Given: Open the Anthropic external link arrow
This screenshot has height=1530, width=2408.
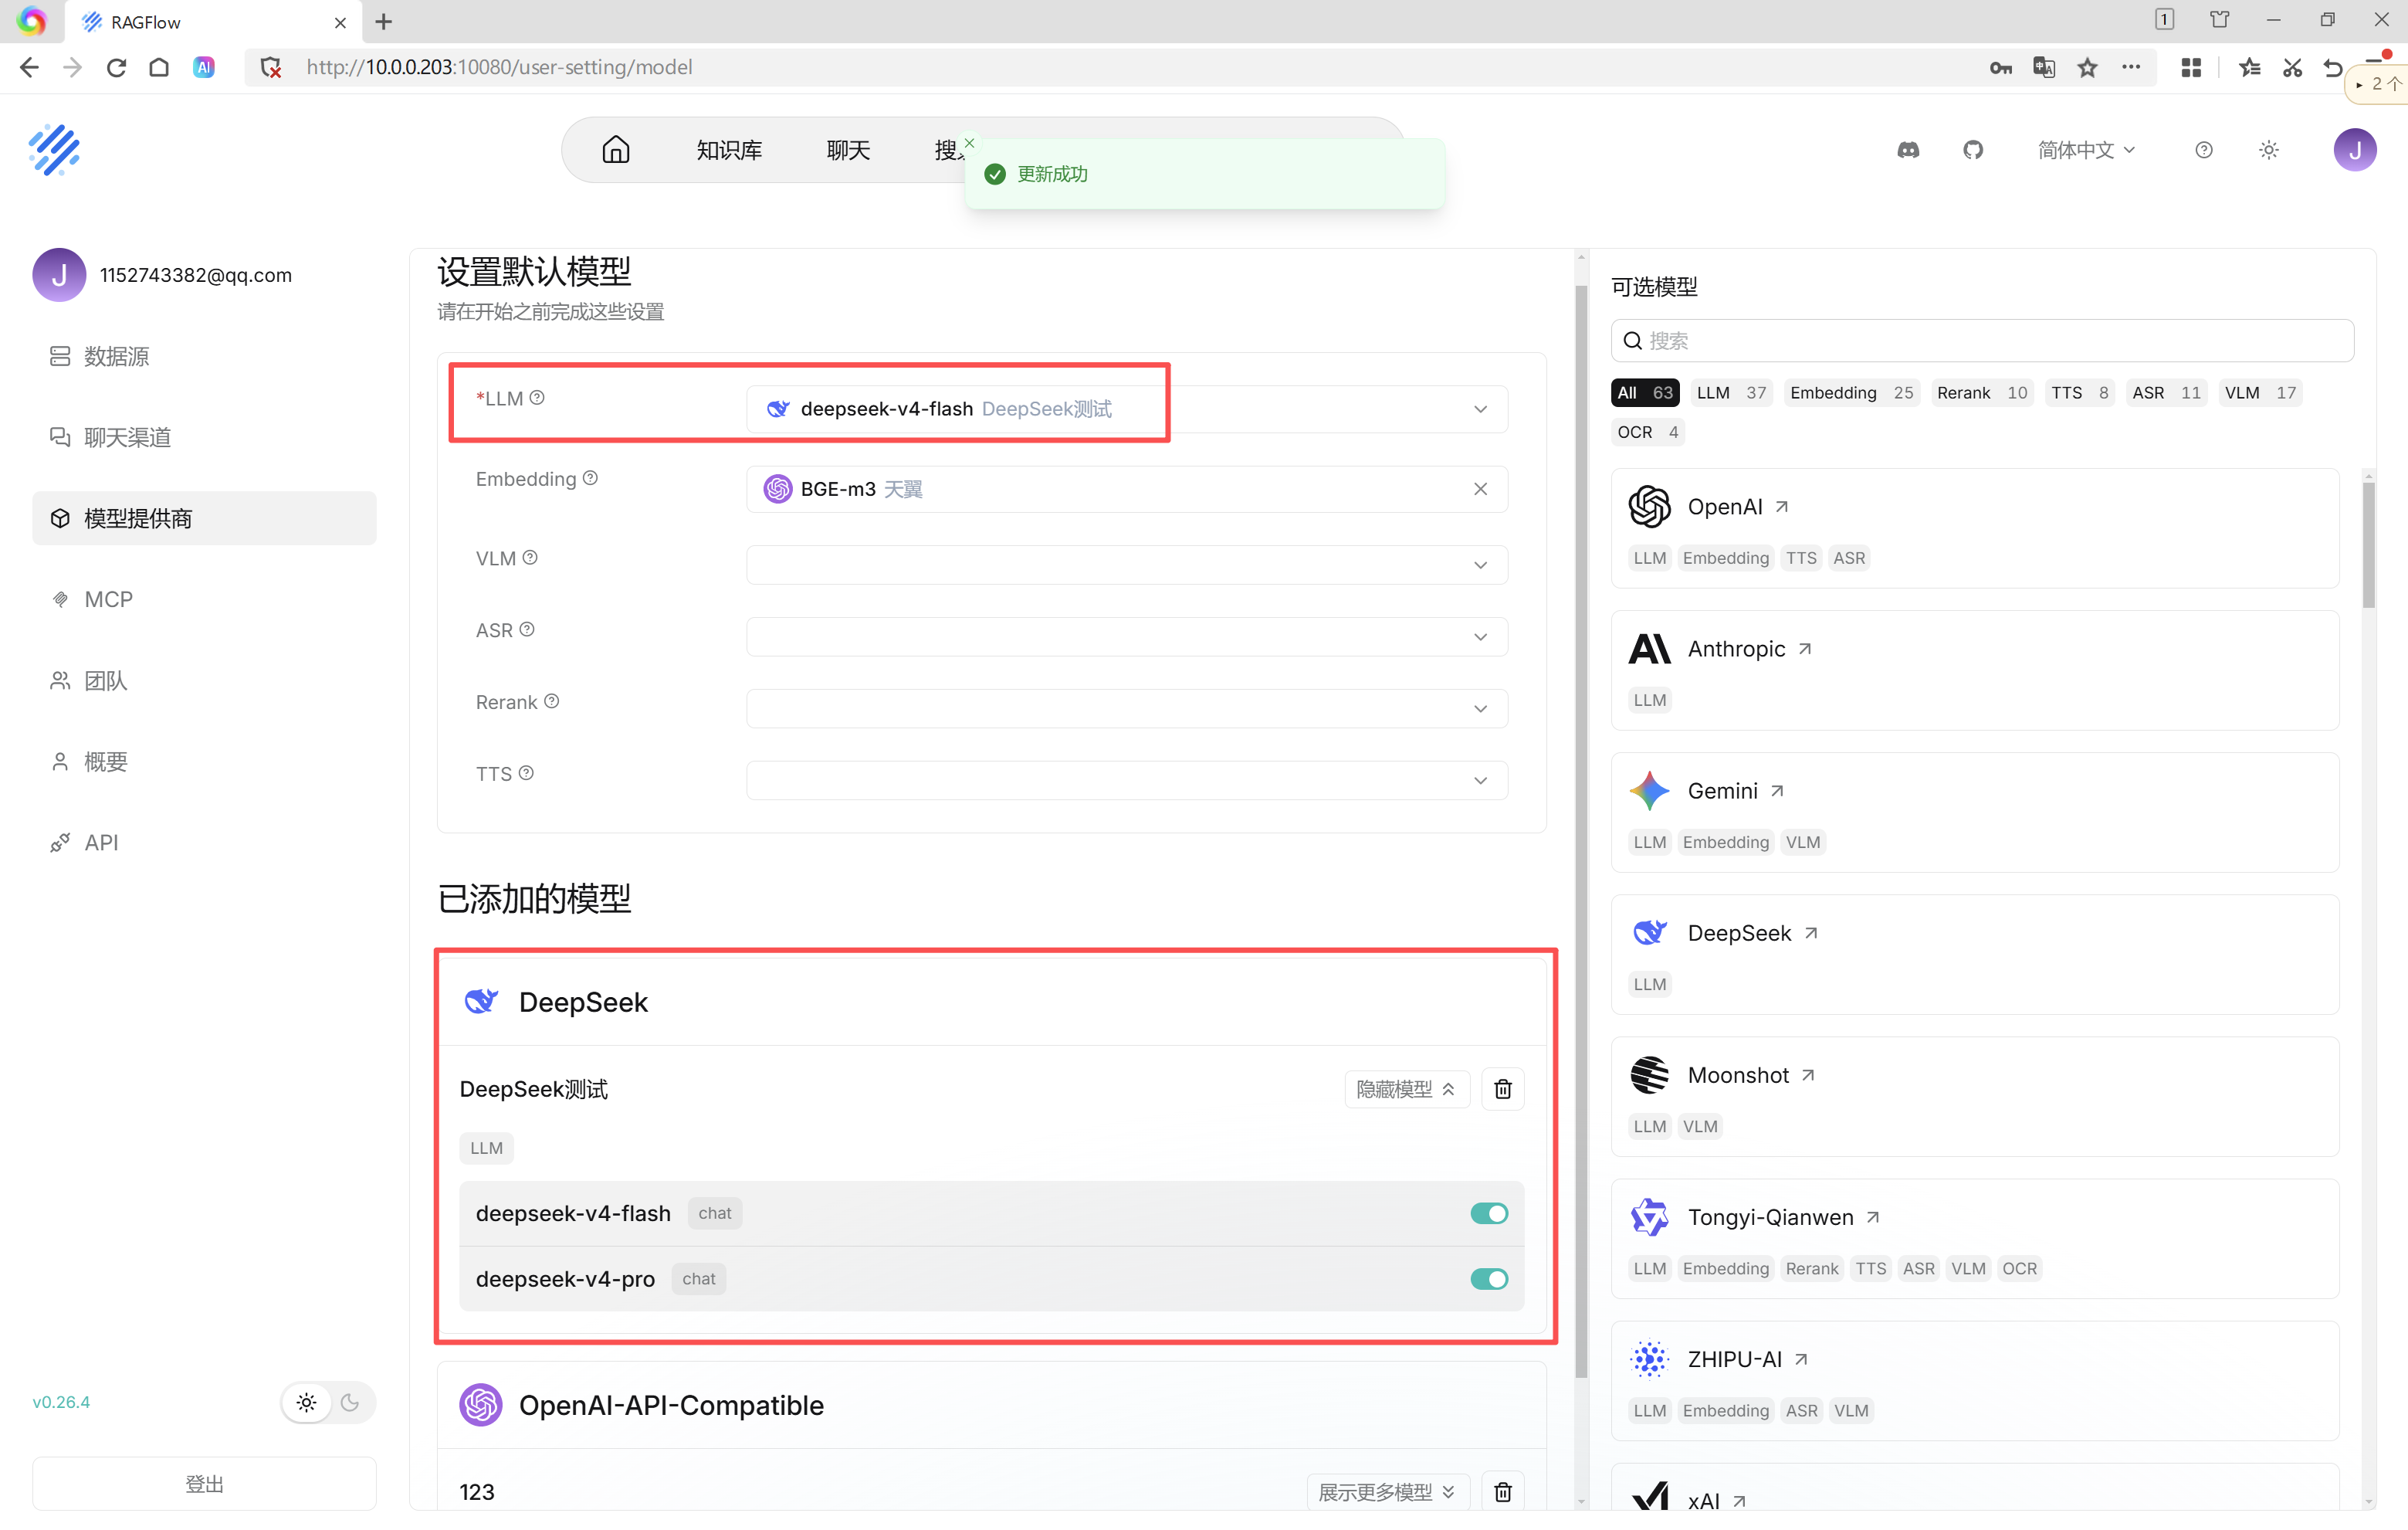Looking at the screenshot, I should [x=1805, y=650].
